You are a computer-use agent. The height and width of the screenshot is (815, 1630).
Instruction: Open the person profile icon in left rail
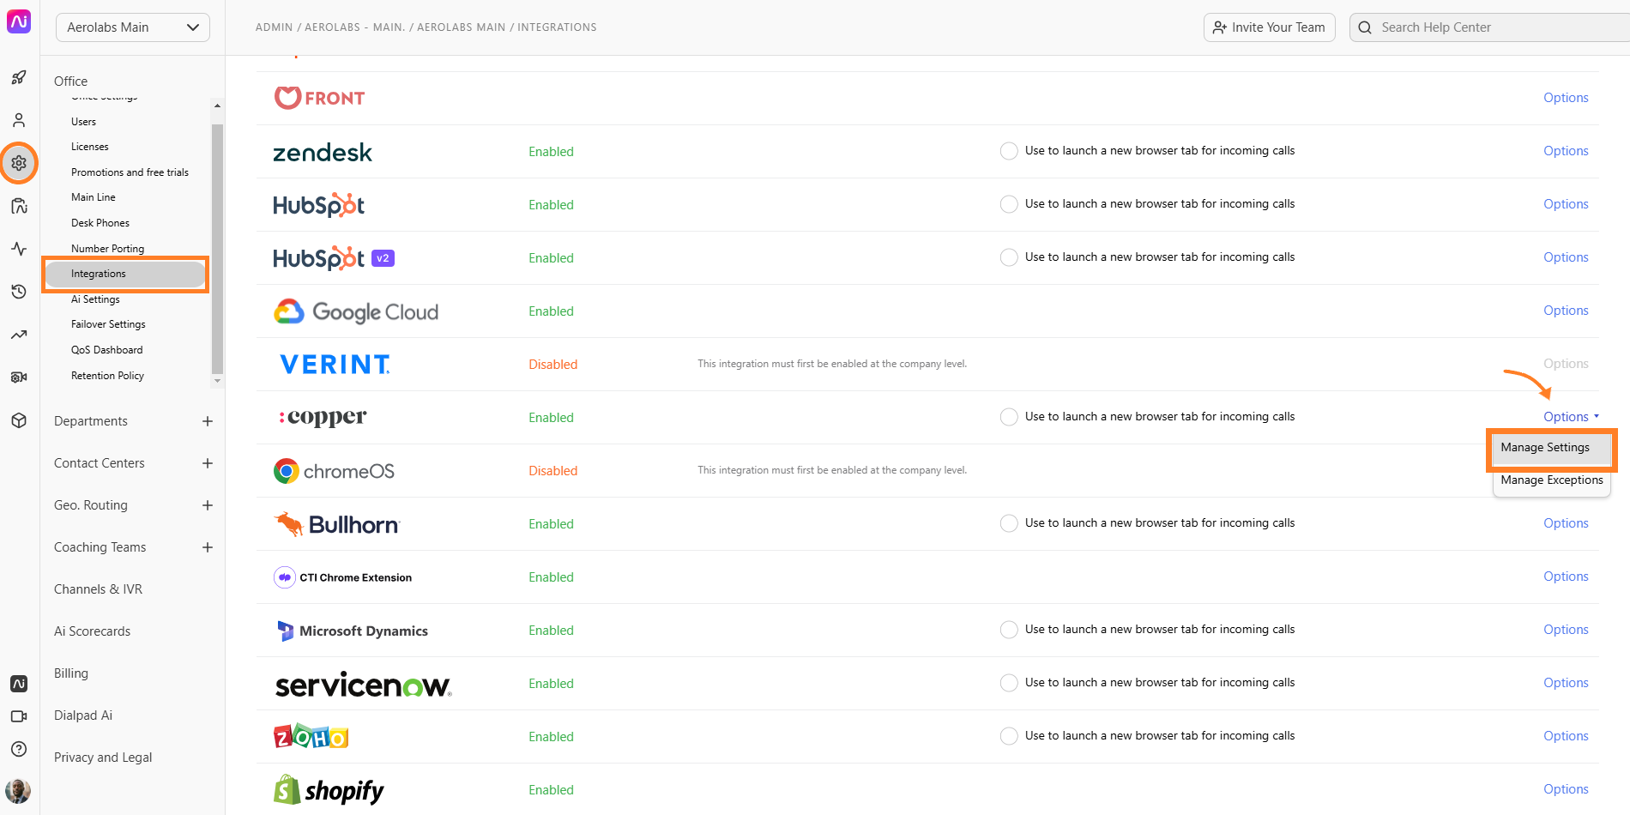(19, 120)
